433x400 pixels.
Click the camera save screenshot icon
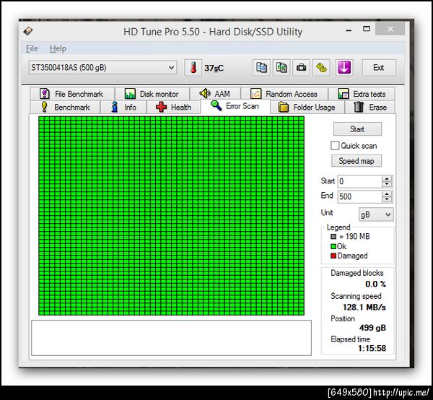click(301, 68)
